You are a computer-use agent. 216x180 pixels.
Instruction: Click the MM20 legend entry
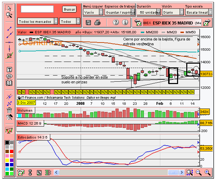tap(169, 32)
